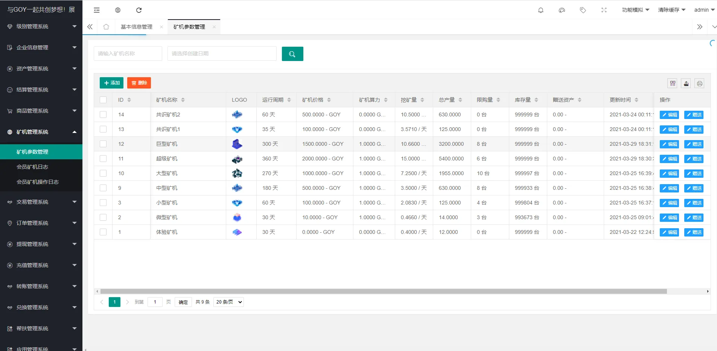717x351 pixels.
Task: Select the checkbox for 体验矿机 row
Action: pos(103,232)
